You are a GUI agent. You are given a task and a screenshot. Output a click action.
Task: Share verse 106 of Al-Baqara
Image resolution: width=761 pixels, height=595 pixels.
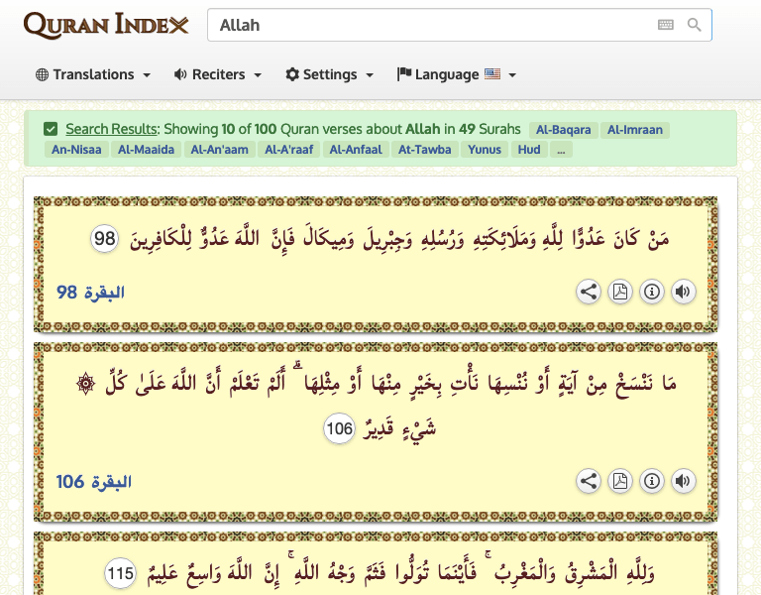coord(589,481)
